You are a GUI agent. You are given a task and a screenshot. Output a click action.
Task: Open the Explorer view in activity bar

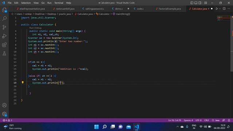4,10
